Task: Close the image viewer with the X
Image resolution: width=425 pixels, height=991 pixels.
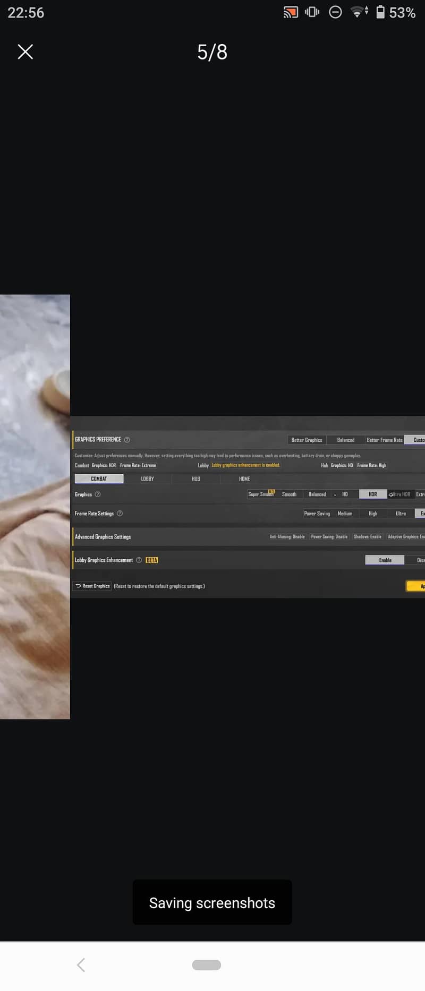Action: [25, 52]
